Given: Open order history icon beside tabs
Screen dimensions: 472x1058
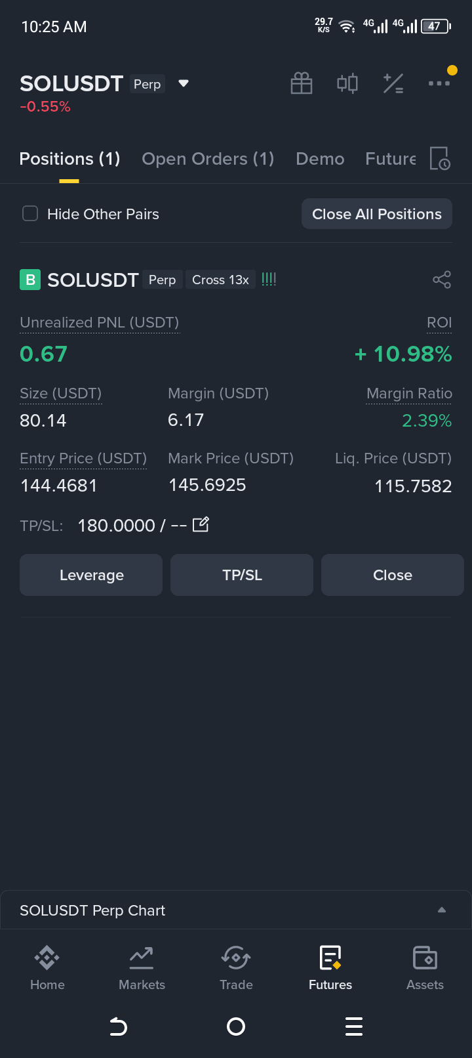Looking at the screenshot, I should (440, 159).
